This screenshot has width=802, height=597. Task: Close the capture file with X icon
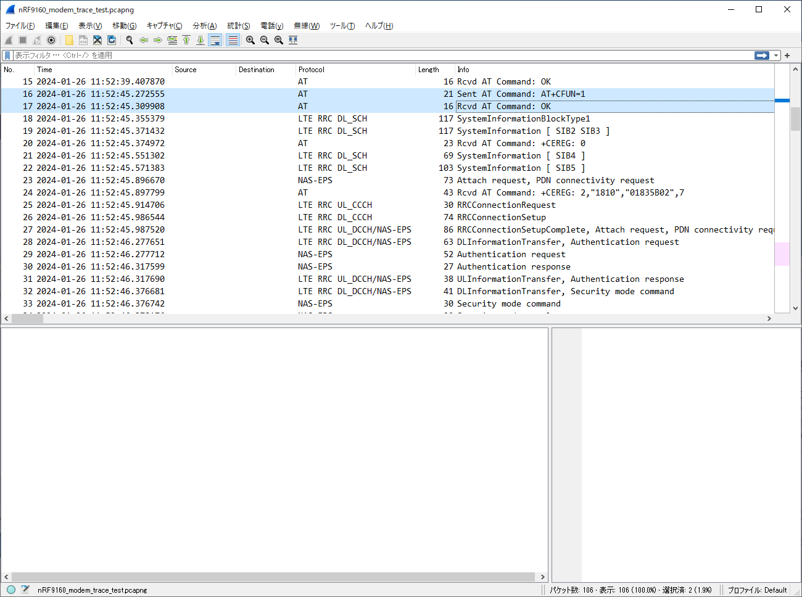click(97, 40)
